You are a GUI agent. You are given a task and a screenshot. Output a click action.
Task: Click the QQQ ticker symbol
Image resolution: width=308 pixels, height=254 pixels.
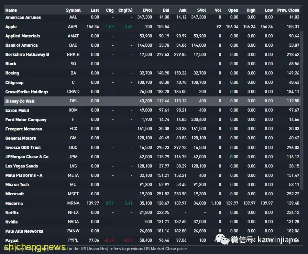pyautogui.click(x=73, y=147)
